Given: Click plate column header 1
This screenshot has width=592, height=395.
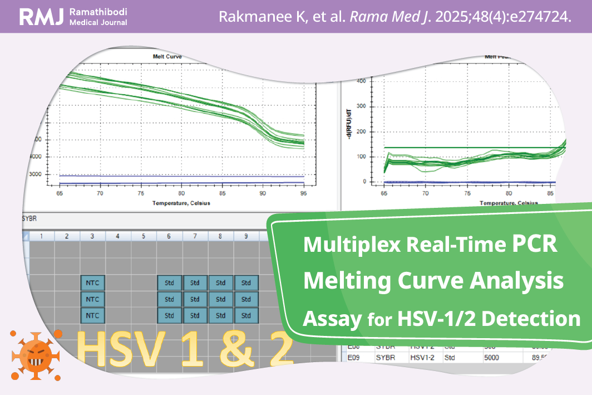Looking at the screenshot, I should point(41,236).
